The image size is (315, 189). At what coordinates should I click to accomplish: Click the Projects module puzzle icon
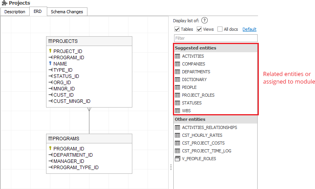pos(4,3)
